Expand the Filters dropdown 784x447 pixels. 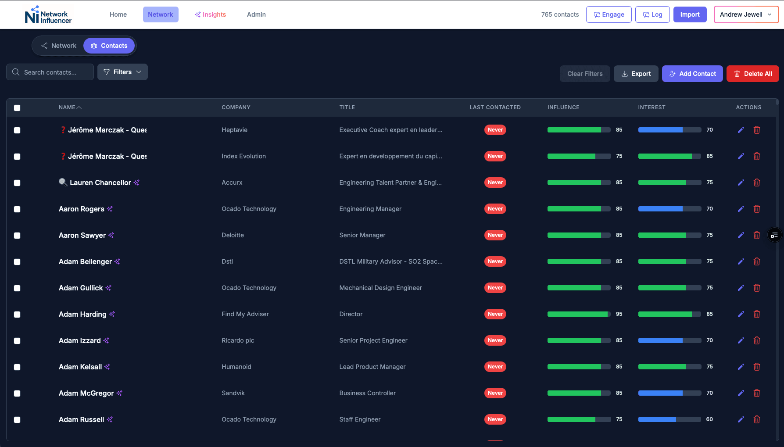[122, 72]
